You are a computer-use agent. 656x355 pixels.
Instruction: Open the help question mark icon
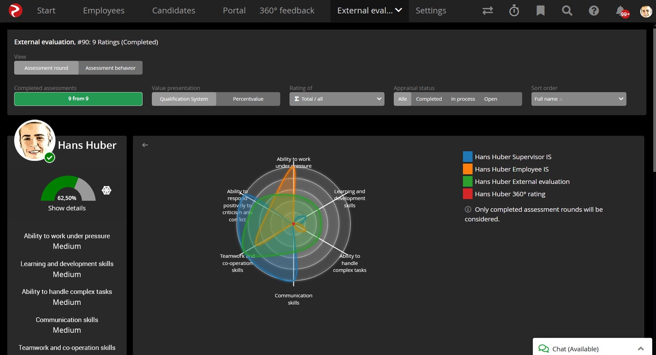click(594, 11)
